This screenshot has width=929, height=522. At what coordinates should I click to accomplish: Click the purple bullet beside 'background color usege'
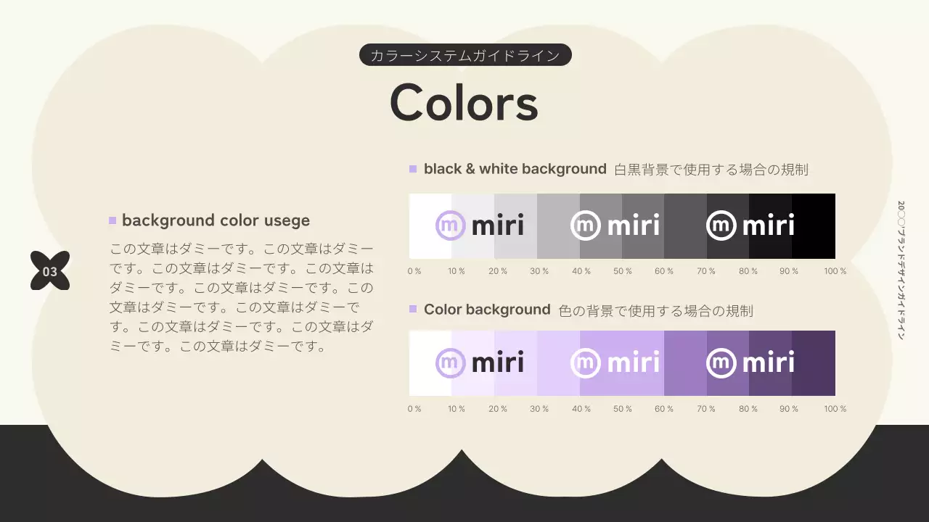point(112,220)
